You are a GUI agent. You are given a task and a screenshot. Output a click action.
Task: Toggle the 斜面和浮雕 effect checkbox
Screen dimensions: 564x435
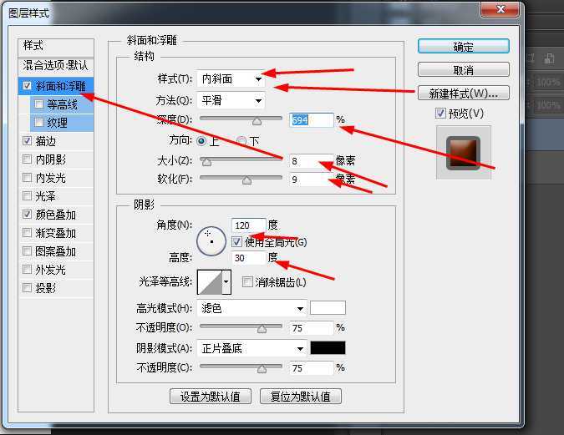pyautogui.click(x=28, y=86)
